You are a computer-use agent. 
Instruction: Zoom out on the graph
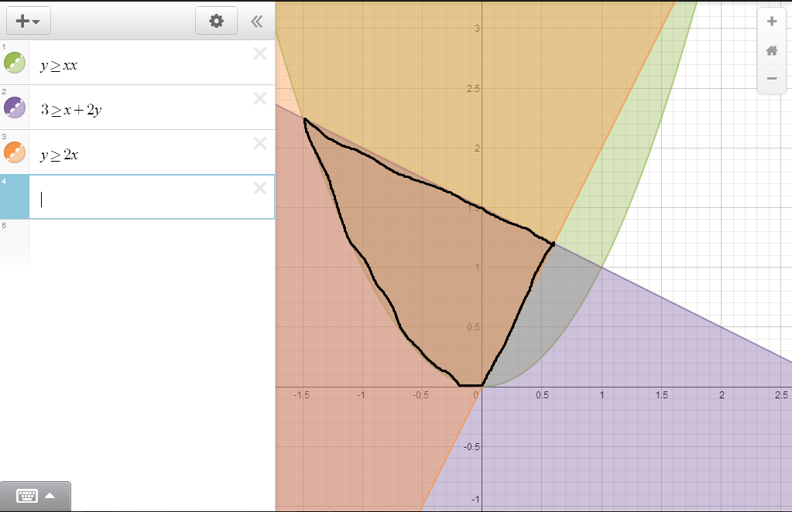point(771,78)
